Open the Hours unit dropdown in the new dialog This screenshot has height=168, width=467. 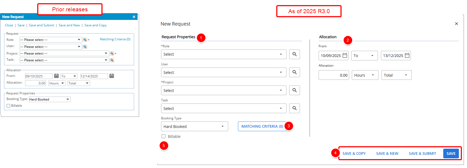364,75
